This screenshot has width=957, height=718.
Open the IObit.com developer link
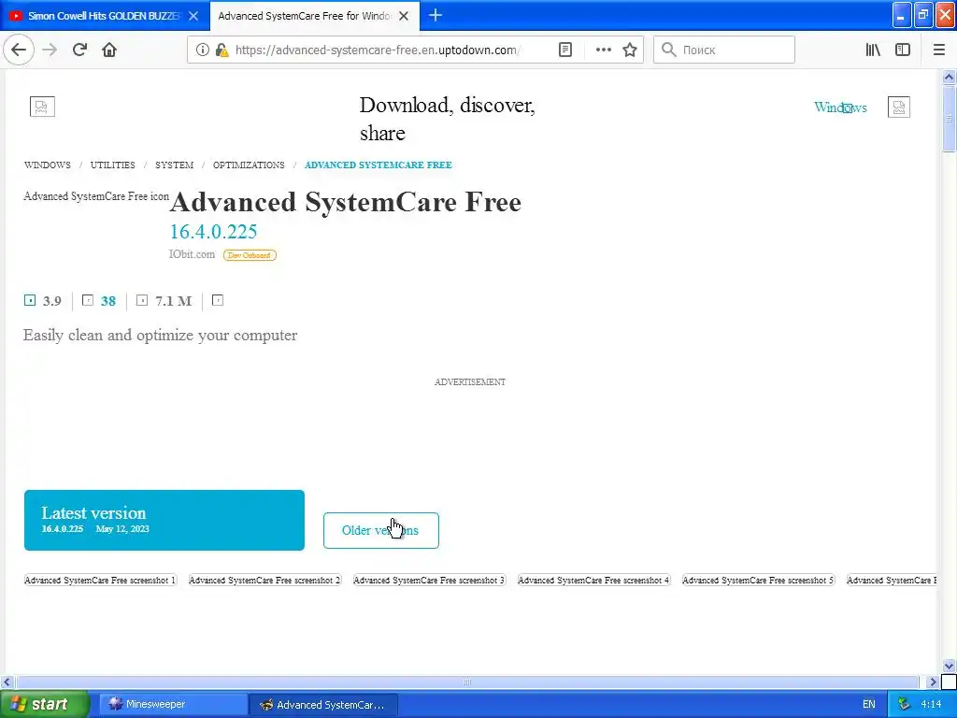[x=192, y=254]
